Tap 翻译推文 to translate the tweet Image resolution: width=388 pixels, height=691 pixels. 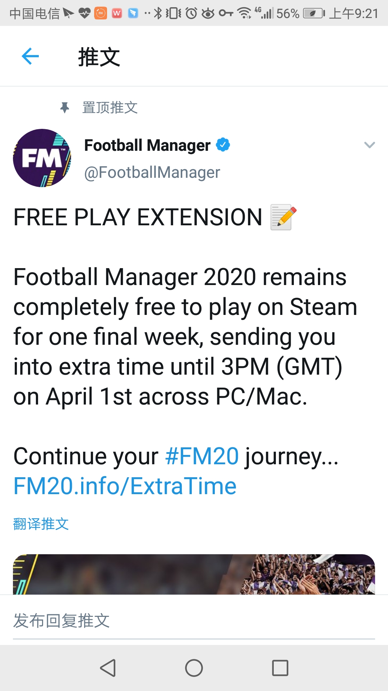(41, 524)
